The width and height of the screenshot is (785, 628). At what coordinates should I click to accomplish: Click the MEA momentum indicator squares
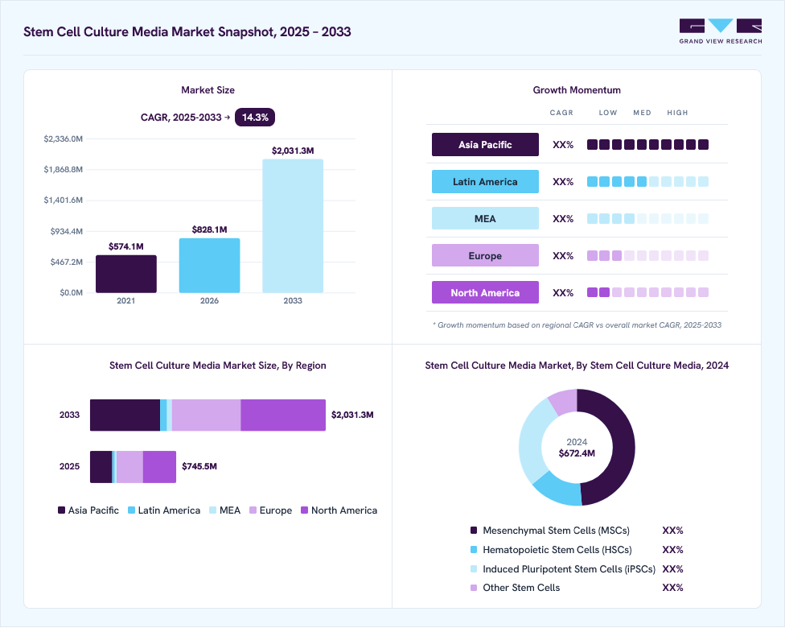pyautogui.click(x=647, y=218)
